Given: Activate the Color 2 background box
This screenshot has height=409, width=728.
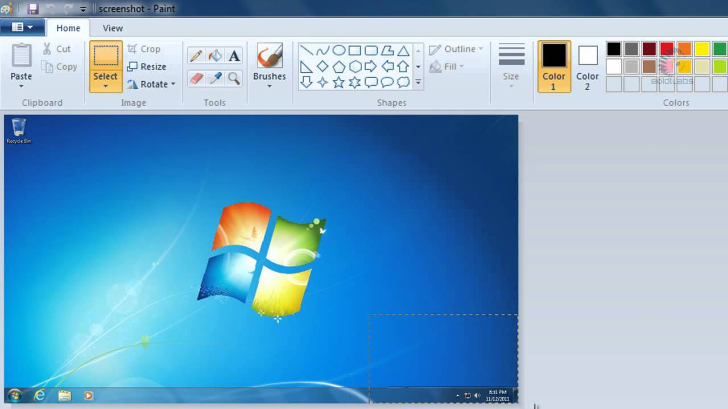Looking at the screenshot, I should [x=588, y=66].
